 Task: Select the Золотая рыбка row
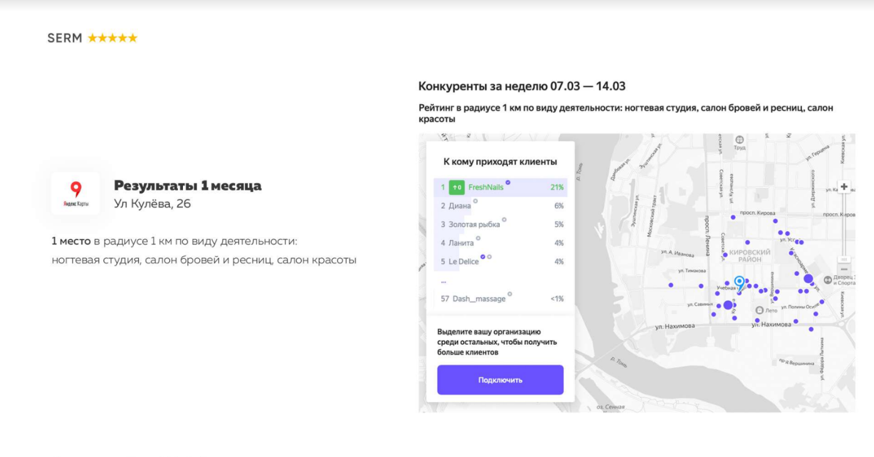(x=500, y=224)
